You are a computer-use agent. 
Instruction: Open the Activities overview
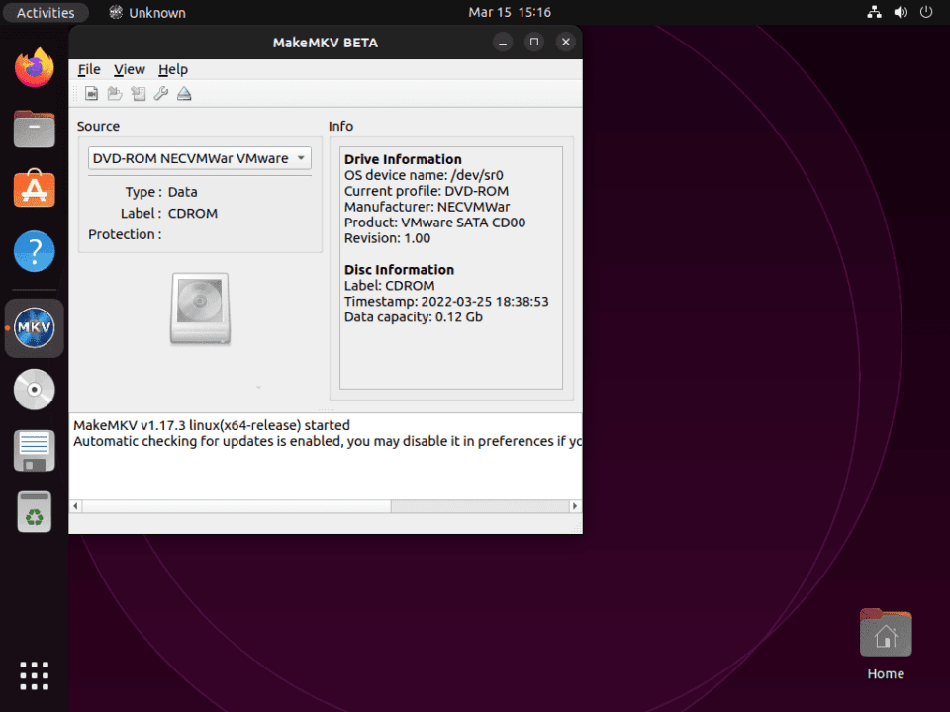[46, 12]
